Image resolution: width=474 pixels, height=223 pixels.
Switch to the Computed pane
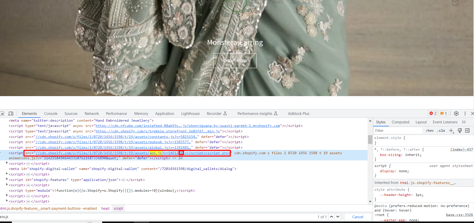400,122
